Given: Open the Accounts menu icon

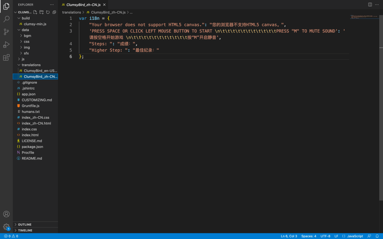Looking at the screenshot, I should tap(6, 214).
